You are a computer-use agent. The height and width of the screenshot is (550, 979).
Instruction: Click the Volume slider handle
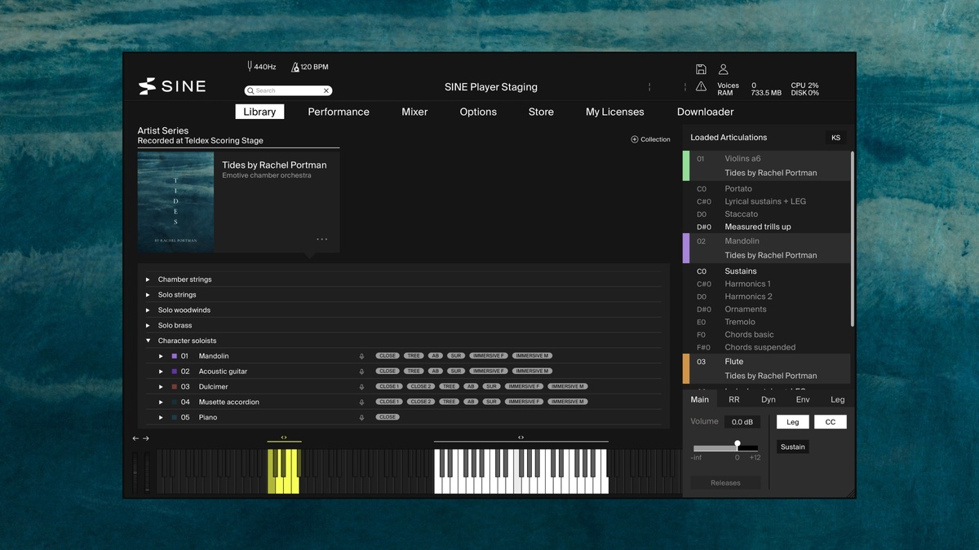click(x=738, y=445)
